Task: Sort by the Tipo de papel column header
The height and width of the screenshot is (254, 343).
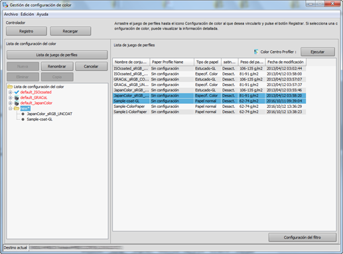Action: click(208, 62)
